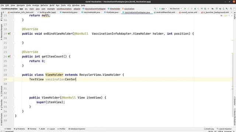Open the AVD Manager icon in toolbar
Viewport: 236px width, 132px height.
223,9
